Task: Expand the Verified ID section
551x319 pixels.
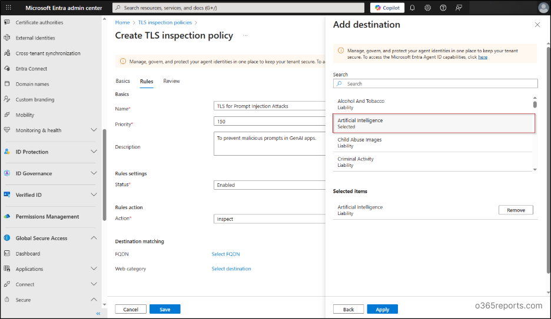Action: 94,194
